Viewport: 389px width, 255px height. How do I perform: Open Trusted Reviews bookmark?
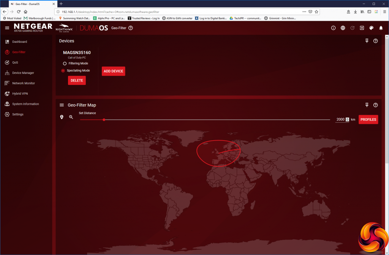tap(144, 18)
